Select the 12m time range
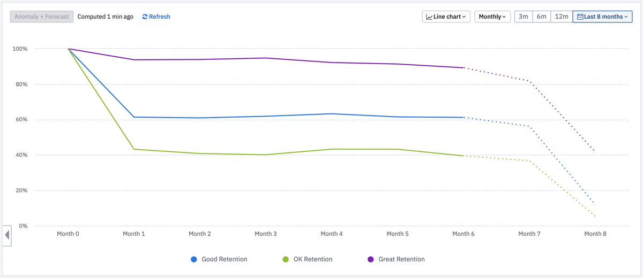643x278 pixels. [x=562, y=17]
